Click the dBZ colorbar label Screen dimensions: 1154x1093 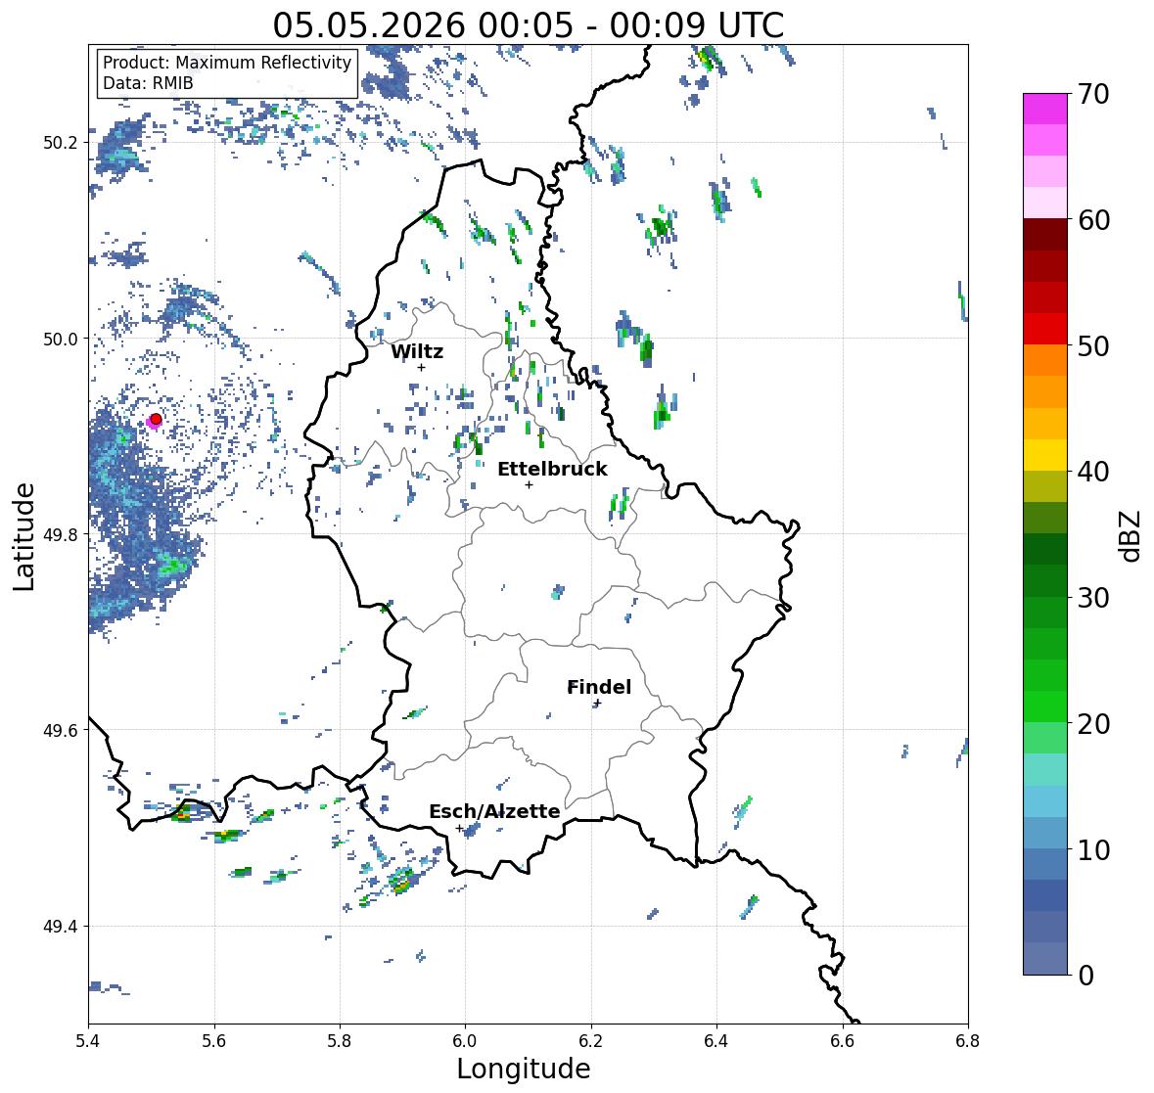point(1131,535)
